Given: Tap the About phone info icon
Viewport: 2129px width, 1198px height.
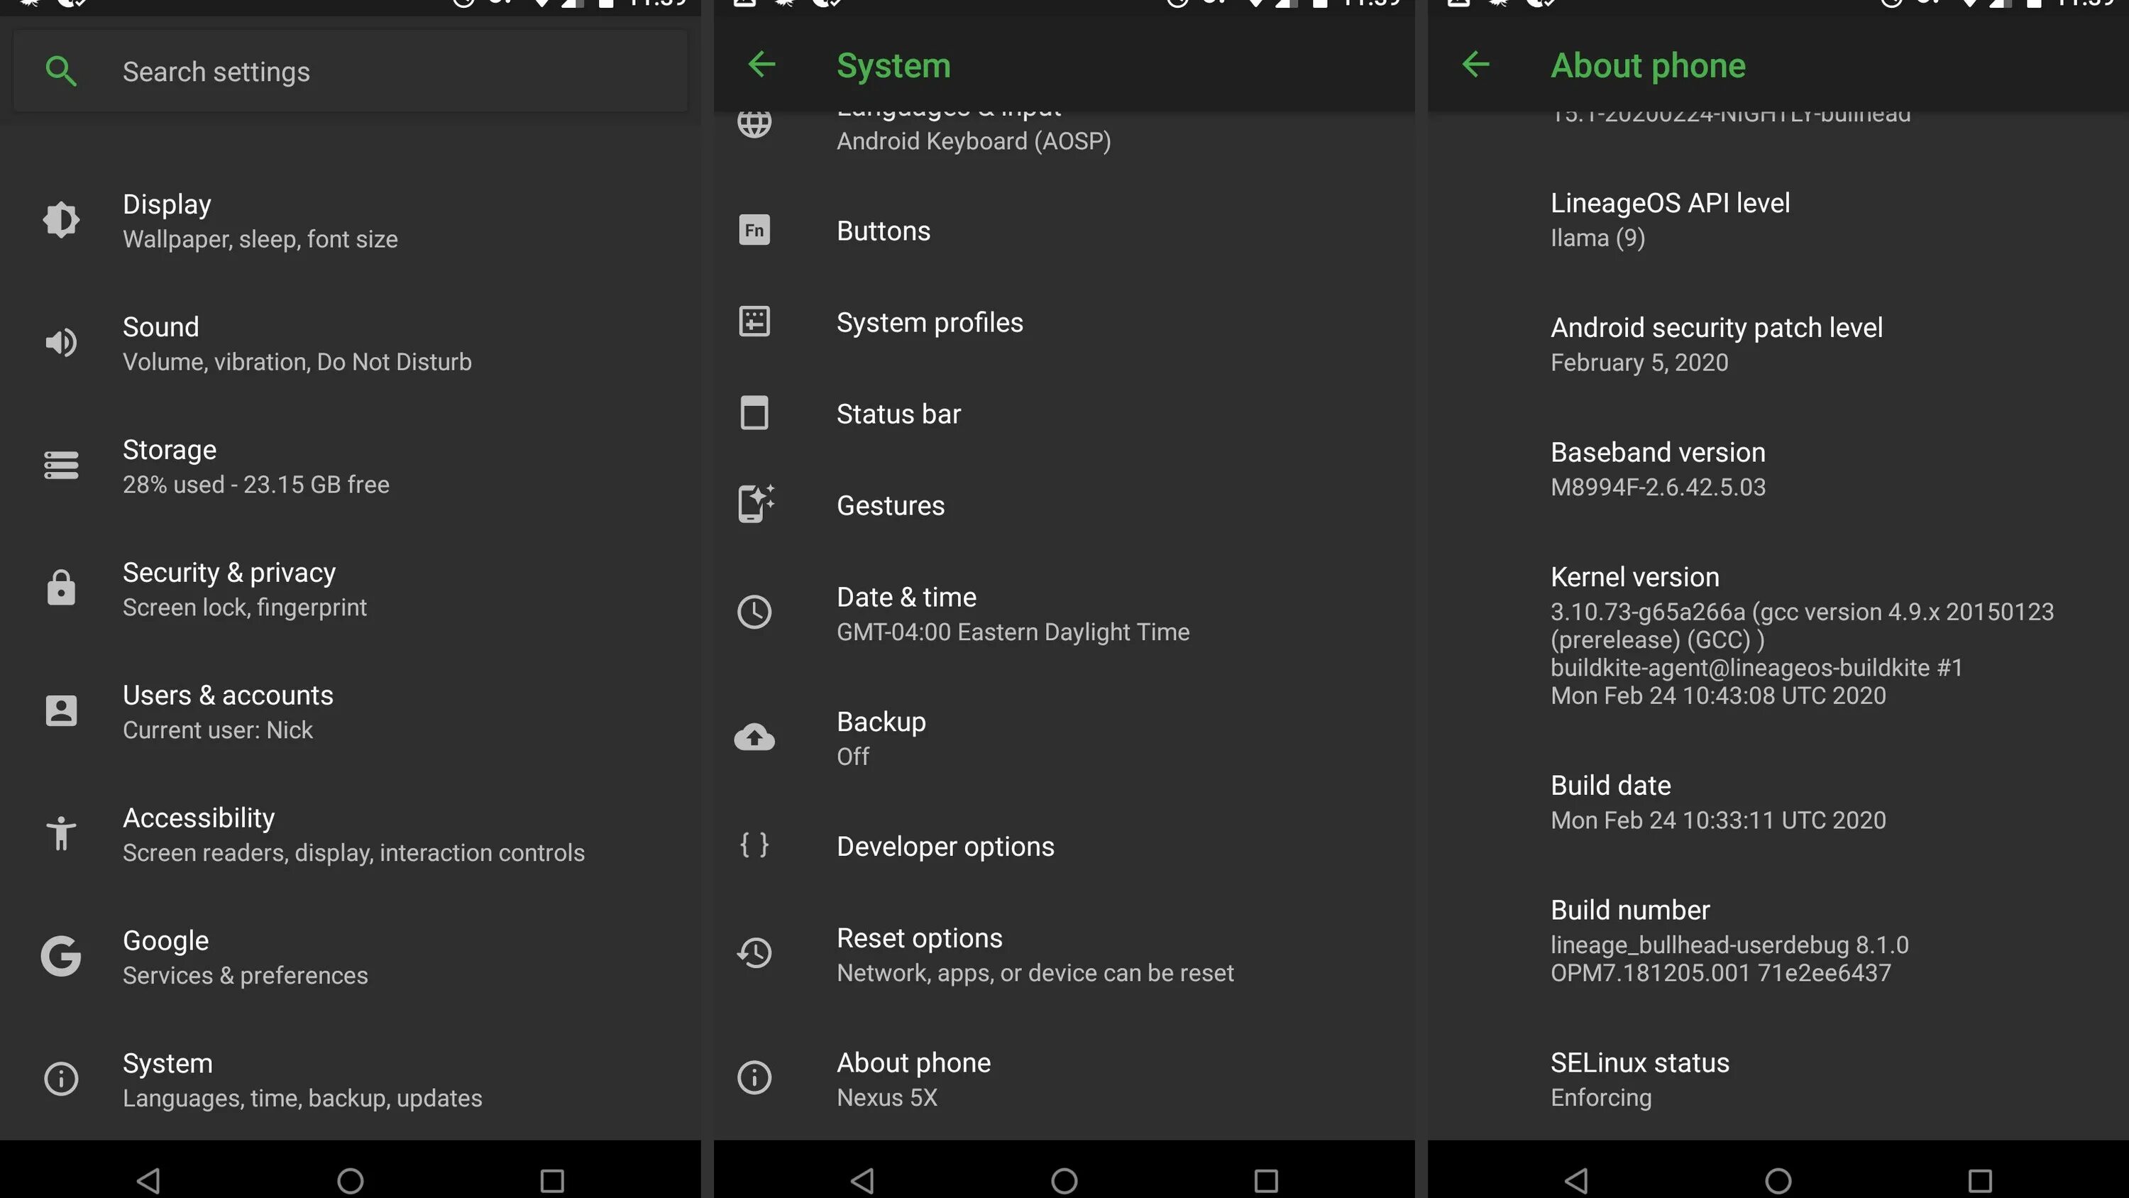Looking at the screenshot, I should coord(754,1078).
